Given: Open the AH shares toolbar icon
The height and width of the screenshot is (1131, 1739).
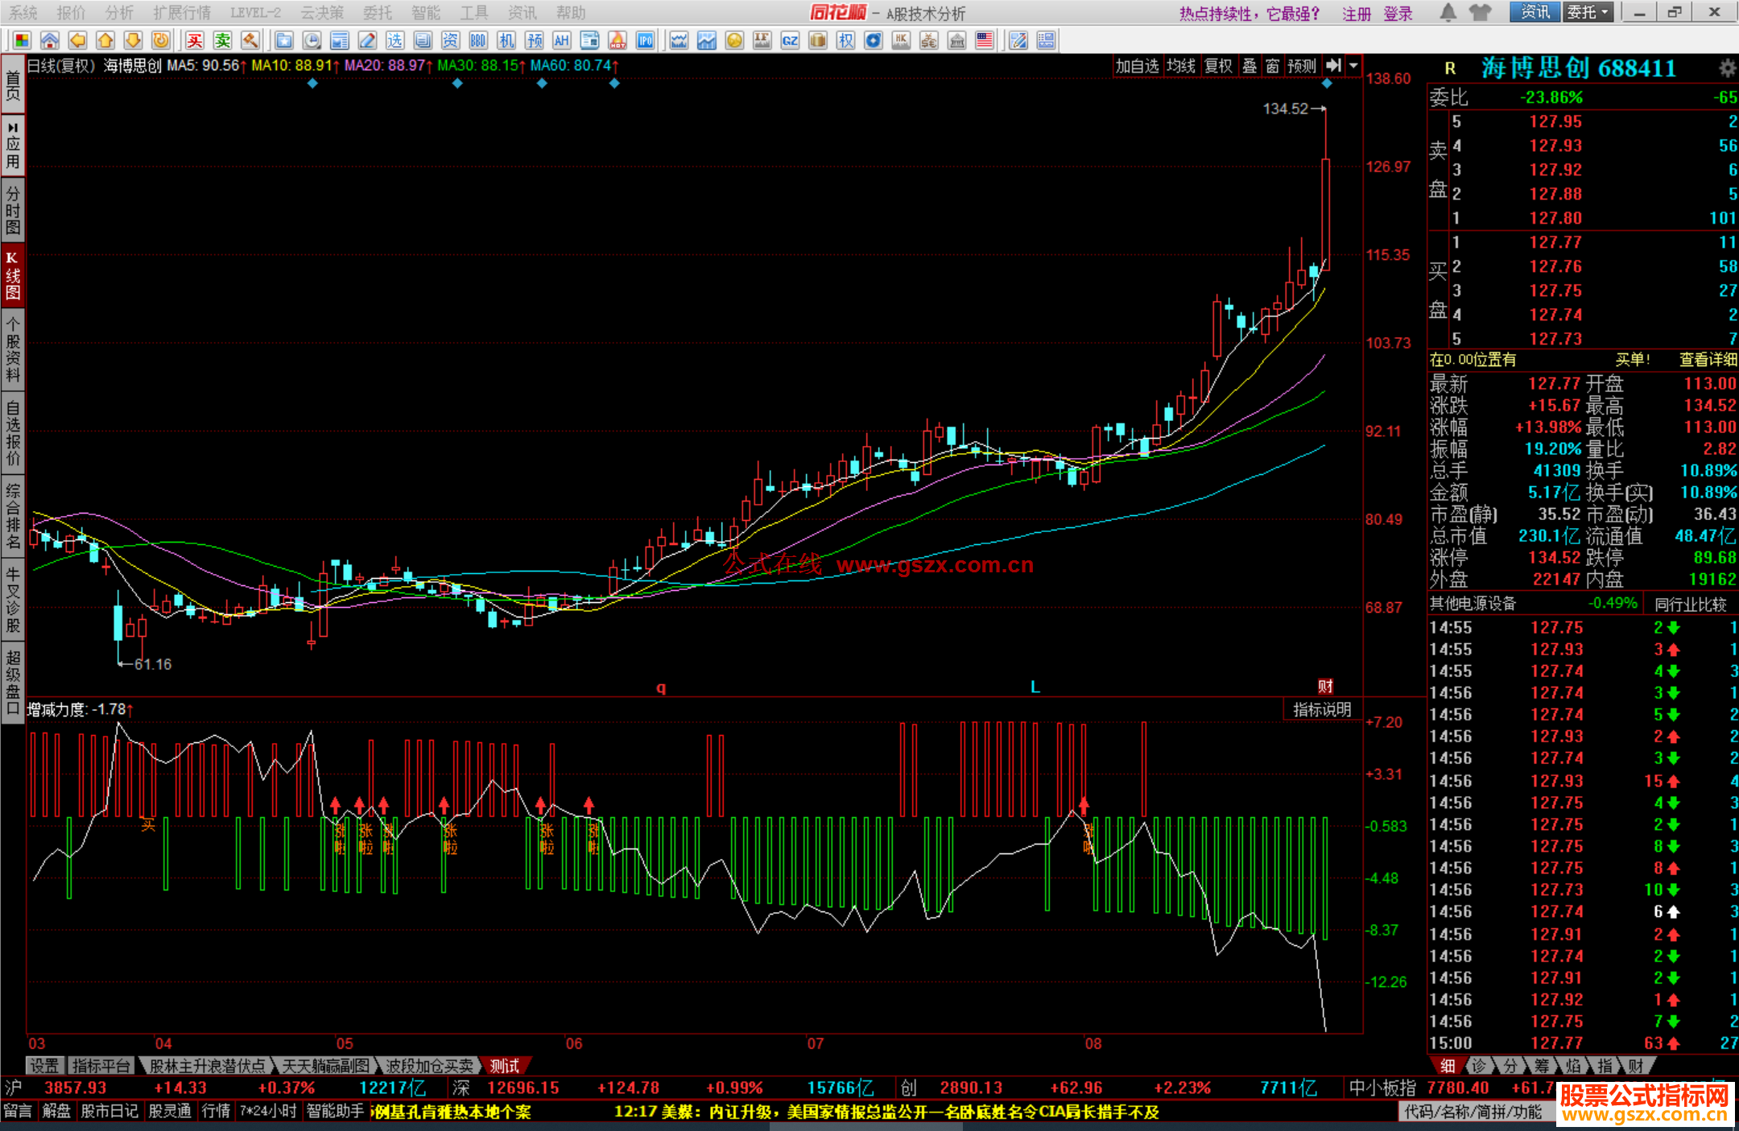Looking at the screenshot, I should tap(562, 40).
